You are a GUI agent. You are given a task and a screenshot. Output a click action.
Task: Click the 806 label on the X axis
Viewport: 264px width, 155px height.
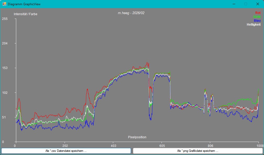point(210,146)
